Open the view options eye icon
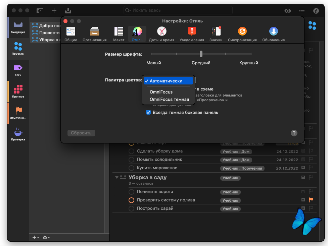The width and height of the screenshot is (328, 246). coord(288,11)
